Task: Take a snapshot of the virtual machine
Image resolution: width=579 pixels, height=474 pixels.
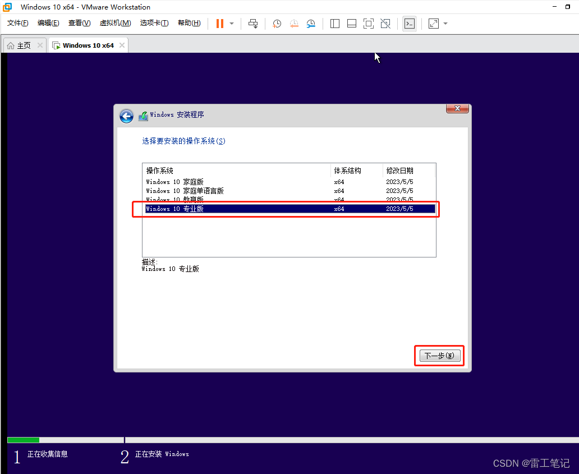Action: pos(277,24)
